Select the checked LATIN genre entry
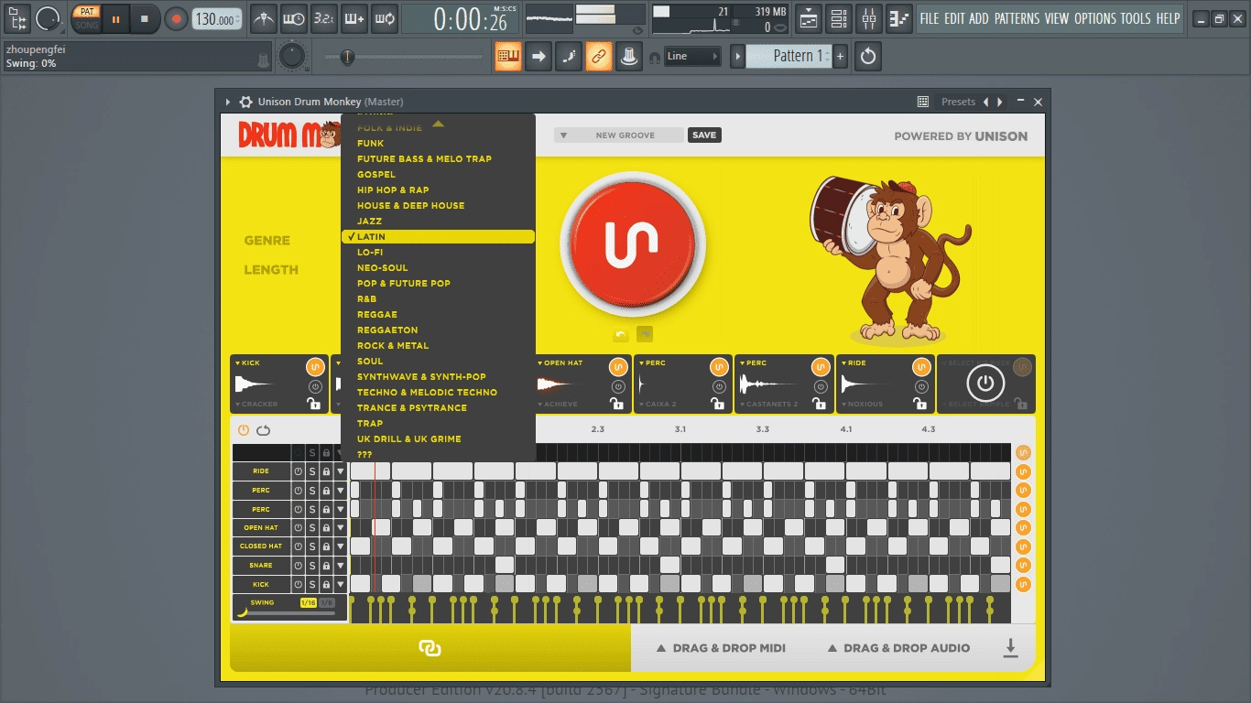 438,237
